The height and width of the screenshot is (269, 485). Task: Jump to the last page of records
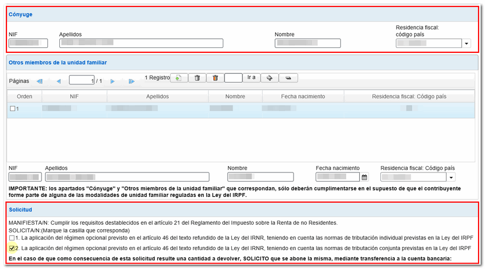click(x=131, y=81)
